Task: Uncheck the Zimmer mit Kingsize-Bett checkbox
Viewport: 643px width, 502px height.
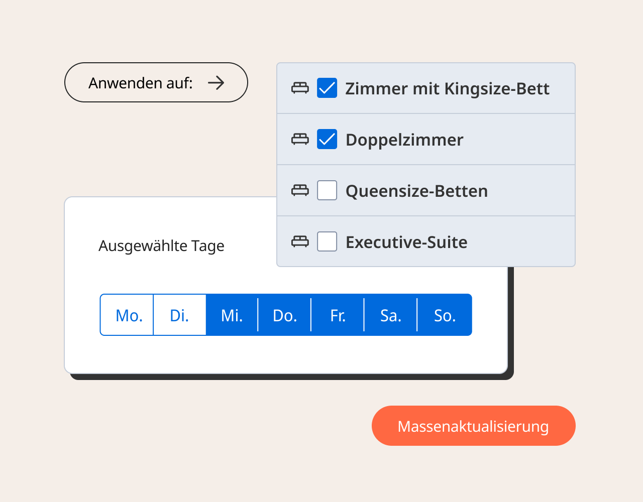Action: point(327,88)
